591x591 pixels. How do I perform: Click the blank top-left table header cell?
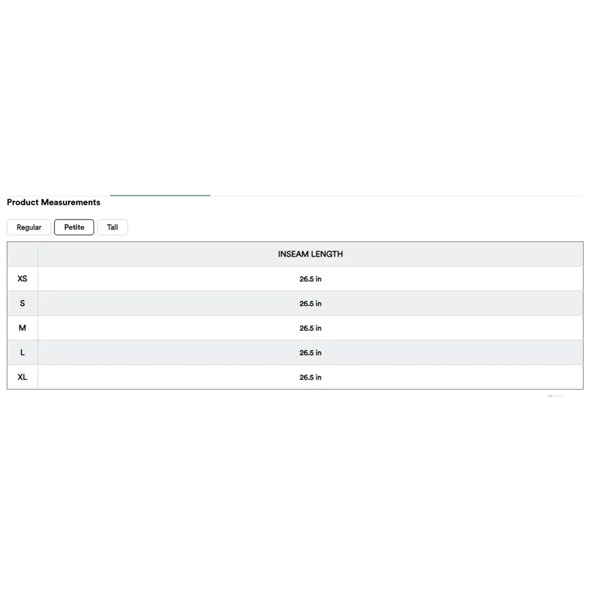click(x=22, y=254)
